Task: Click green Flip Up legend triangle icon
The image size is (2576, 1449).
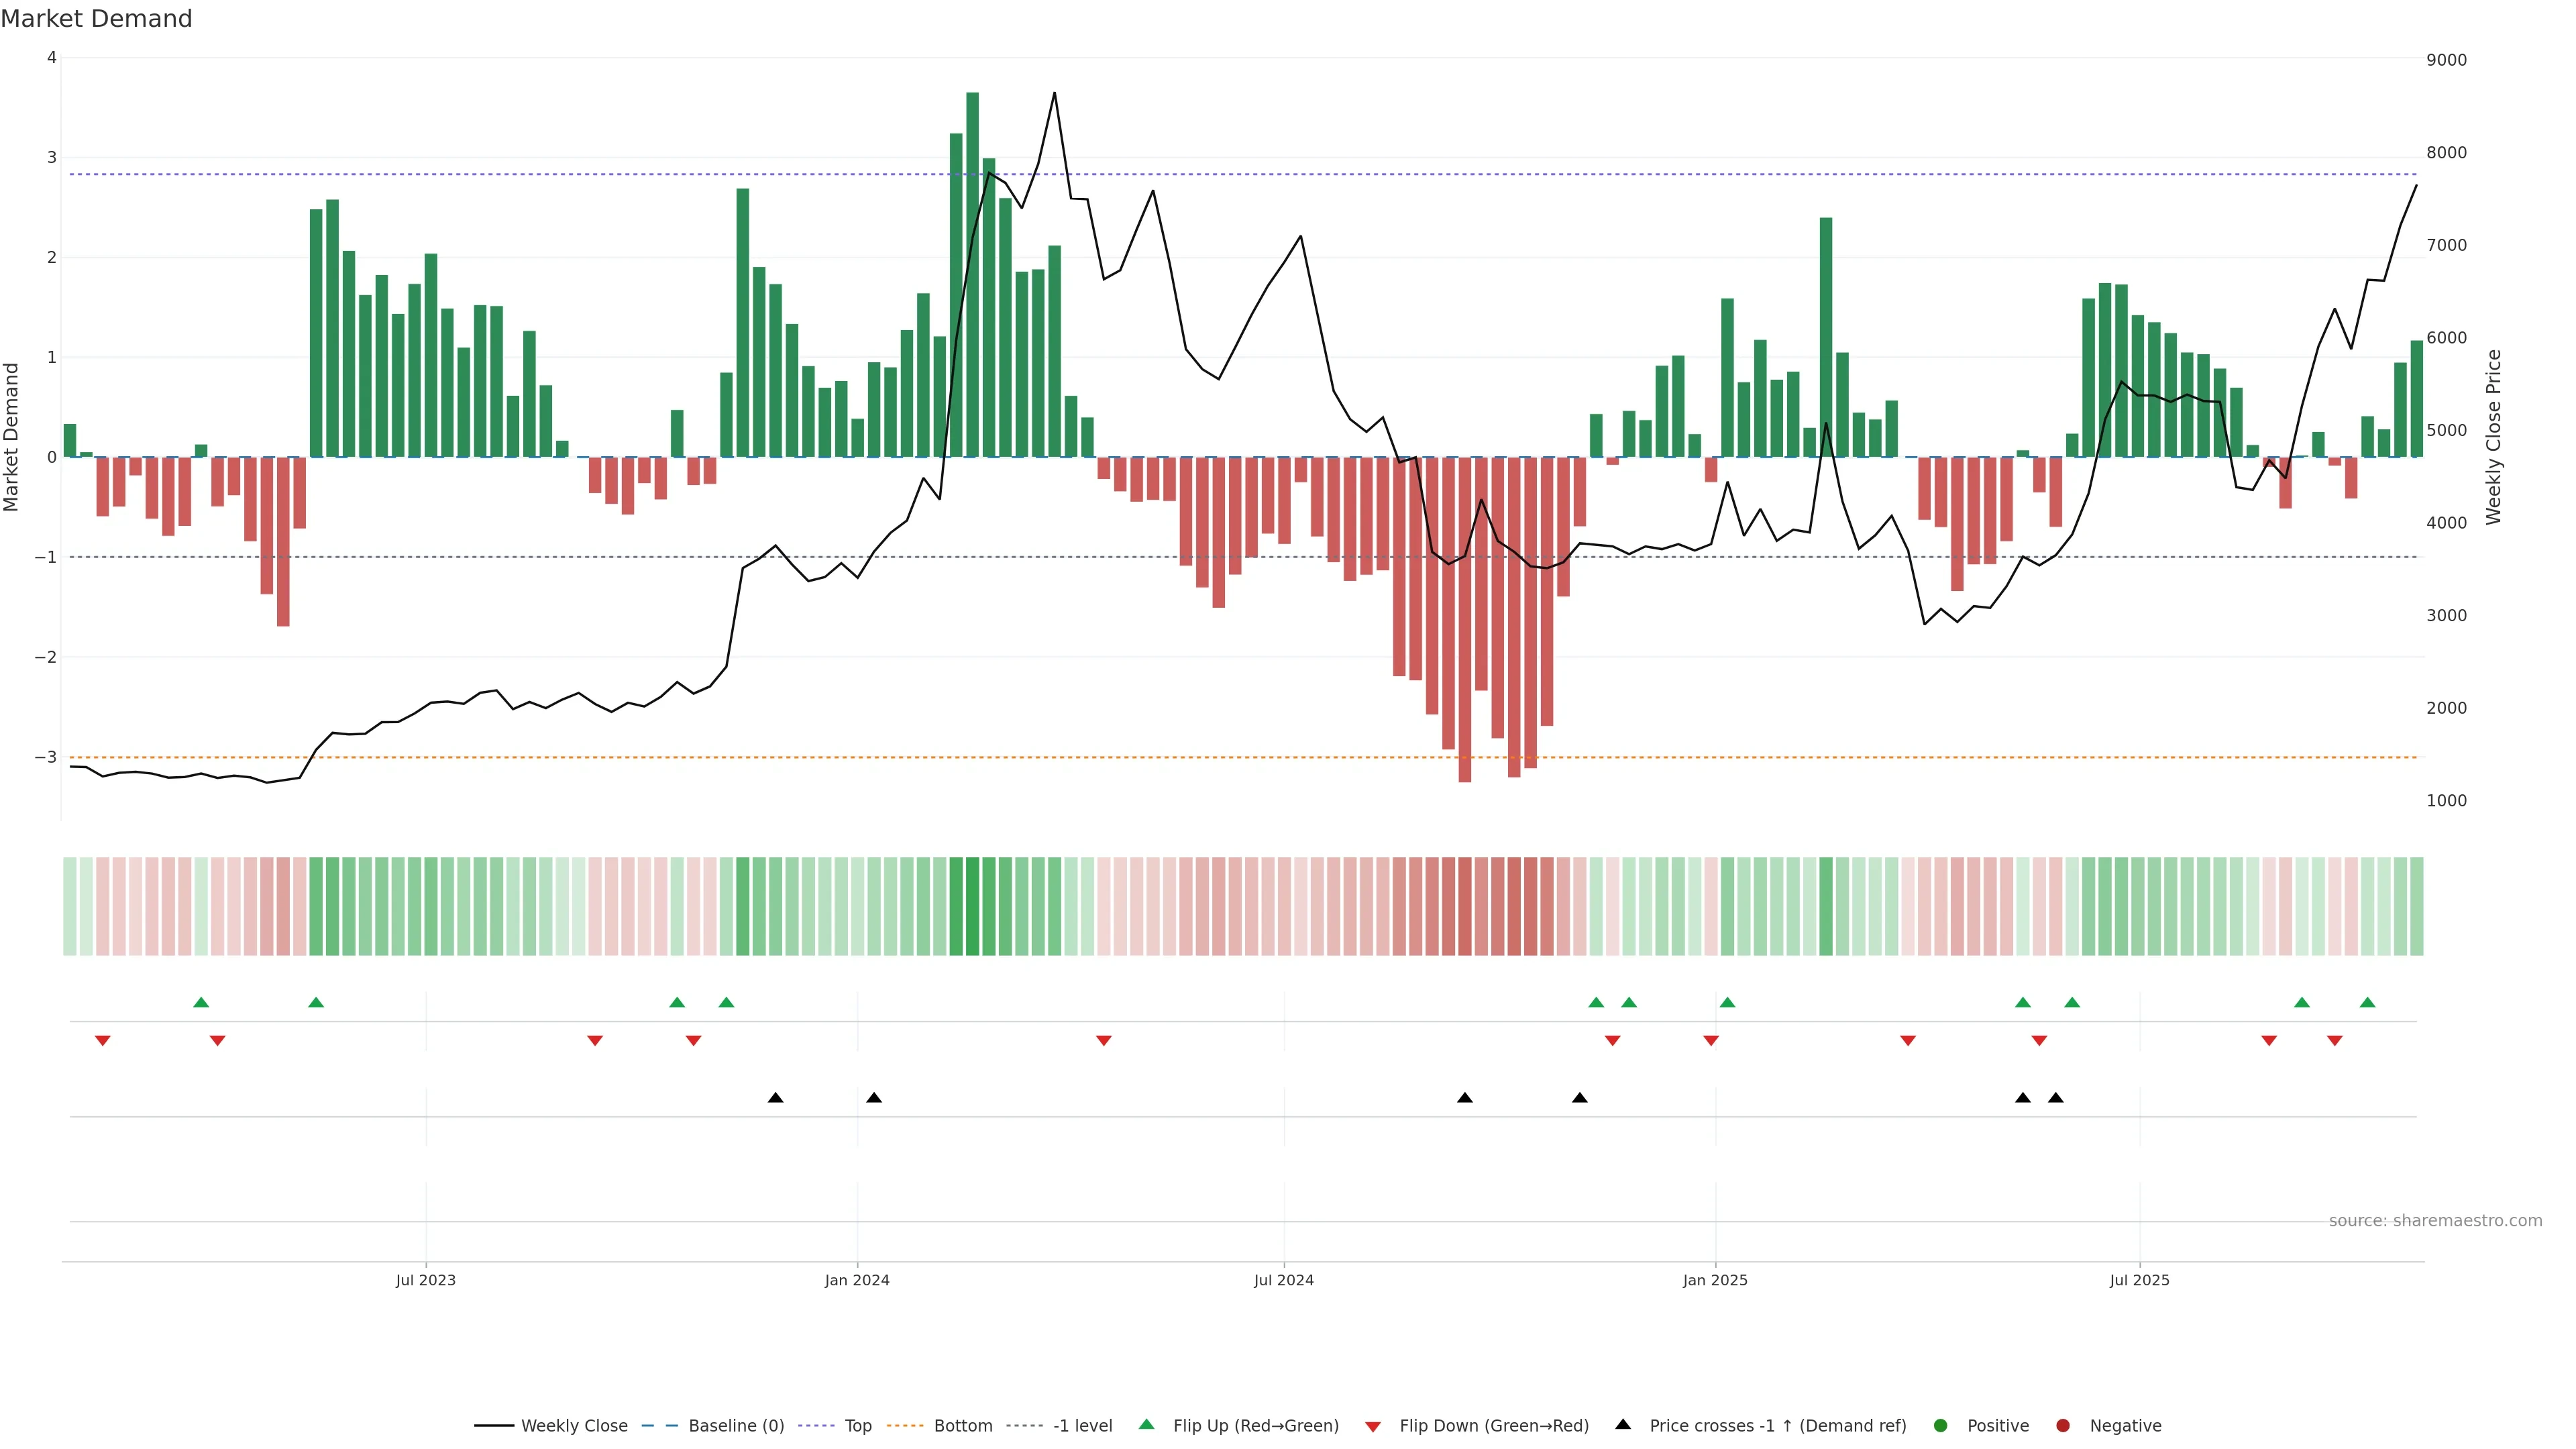Action: tap(1147, 1424)
